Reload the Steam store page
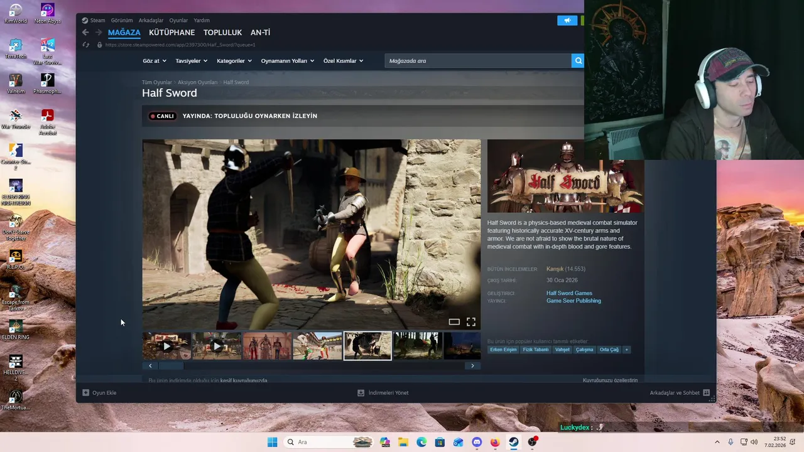This screenshot has width=804, height=452. [85, 45]
